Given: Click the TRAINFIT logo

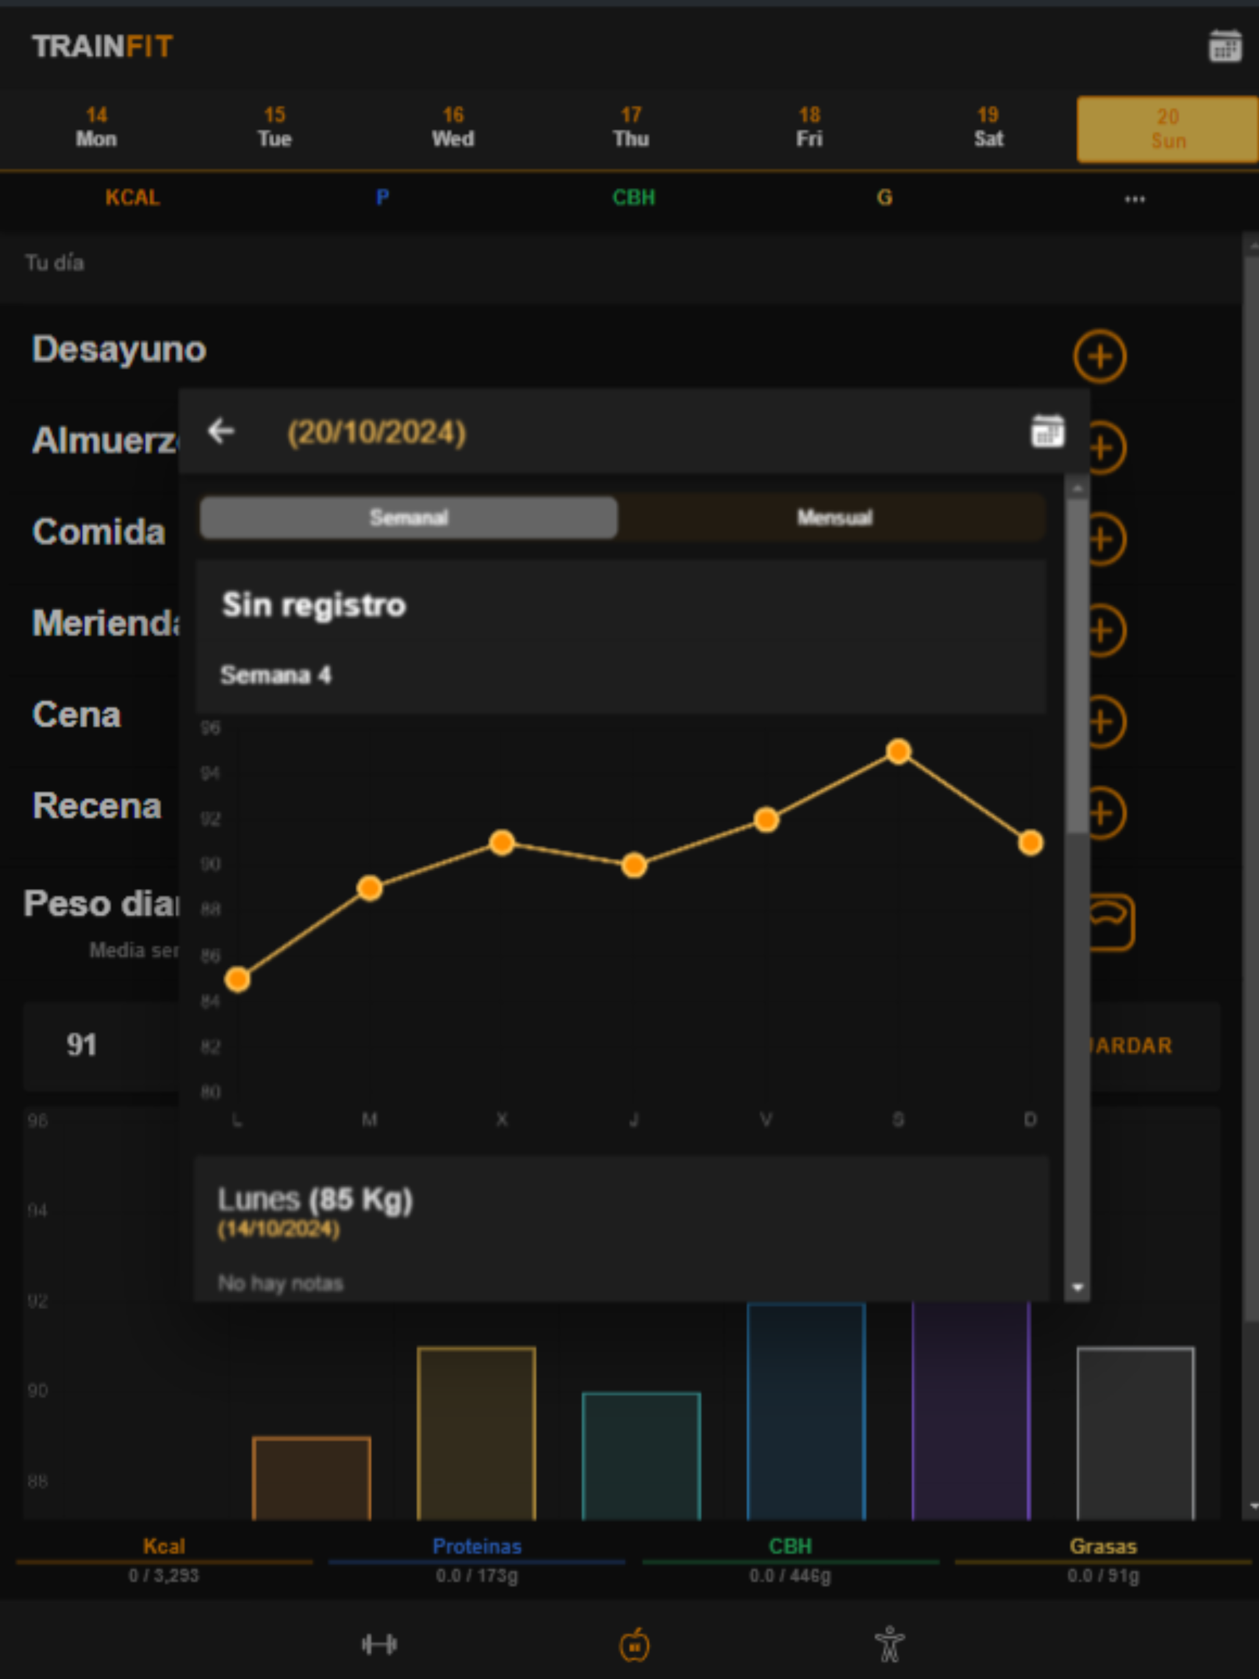Looking at the screenshot, I should [102, 46].
